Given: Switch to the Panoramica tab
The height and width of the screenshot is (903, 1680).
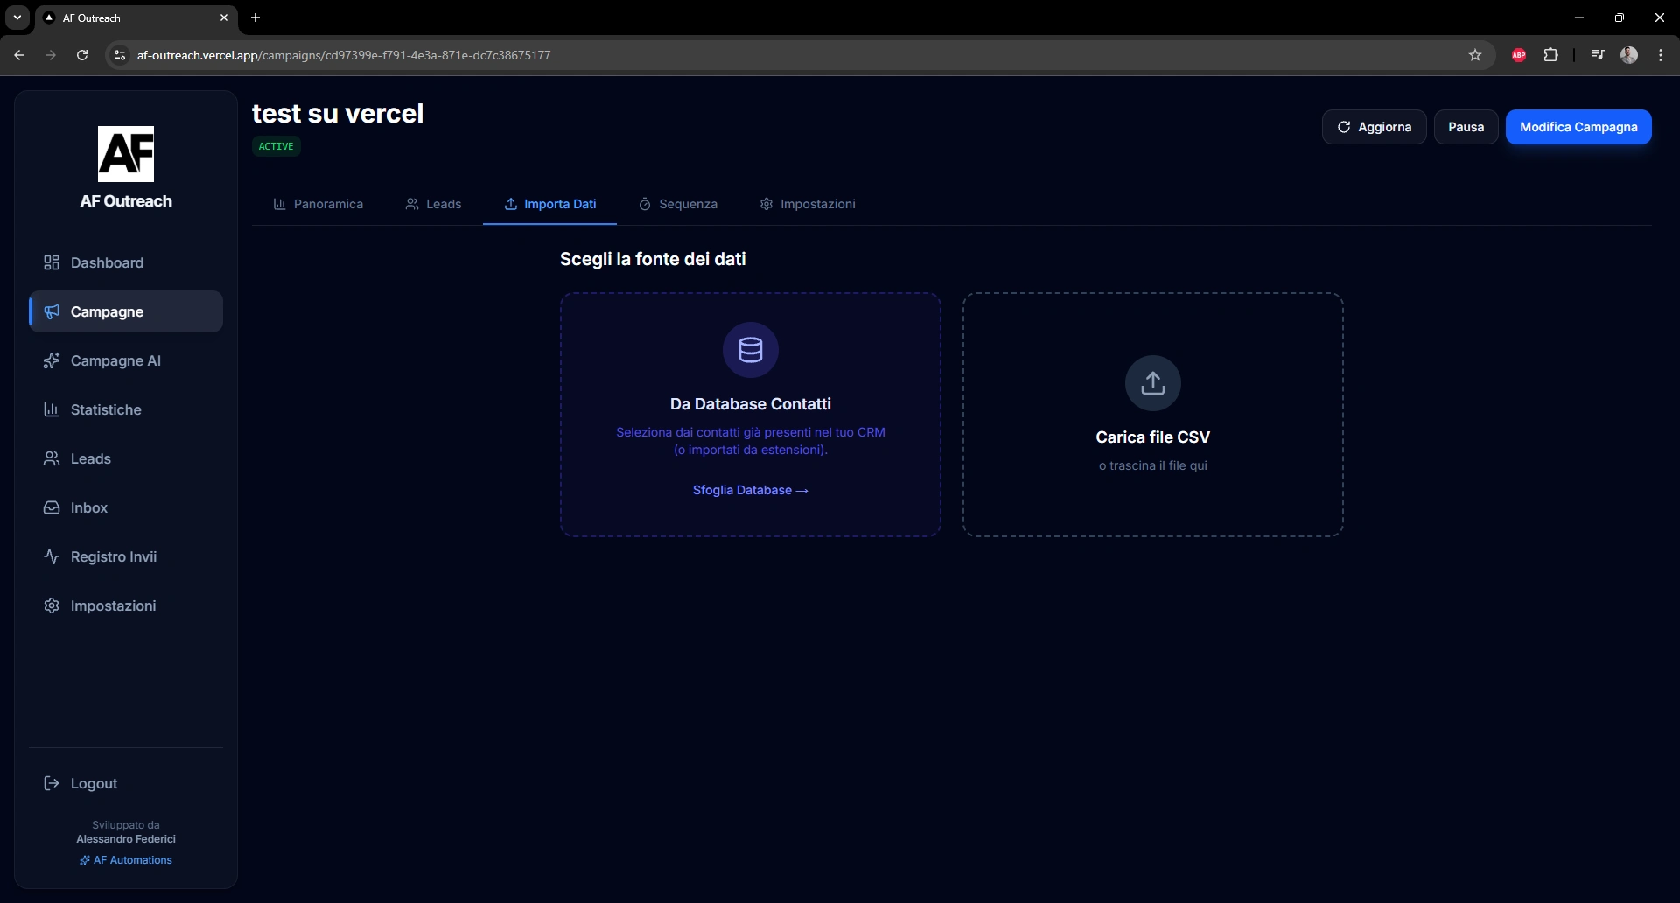Looking at the screenshot, I should [x=318, y=204].
